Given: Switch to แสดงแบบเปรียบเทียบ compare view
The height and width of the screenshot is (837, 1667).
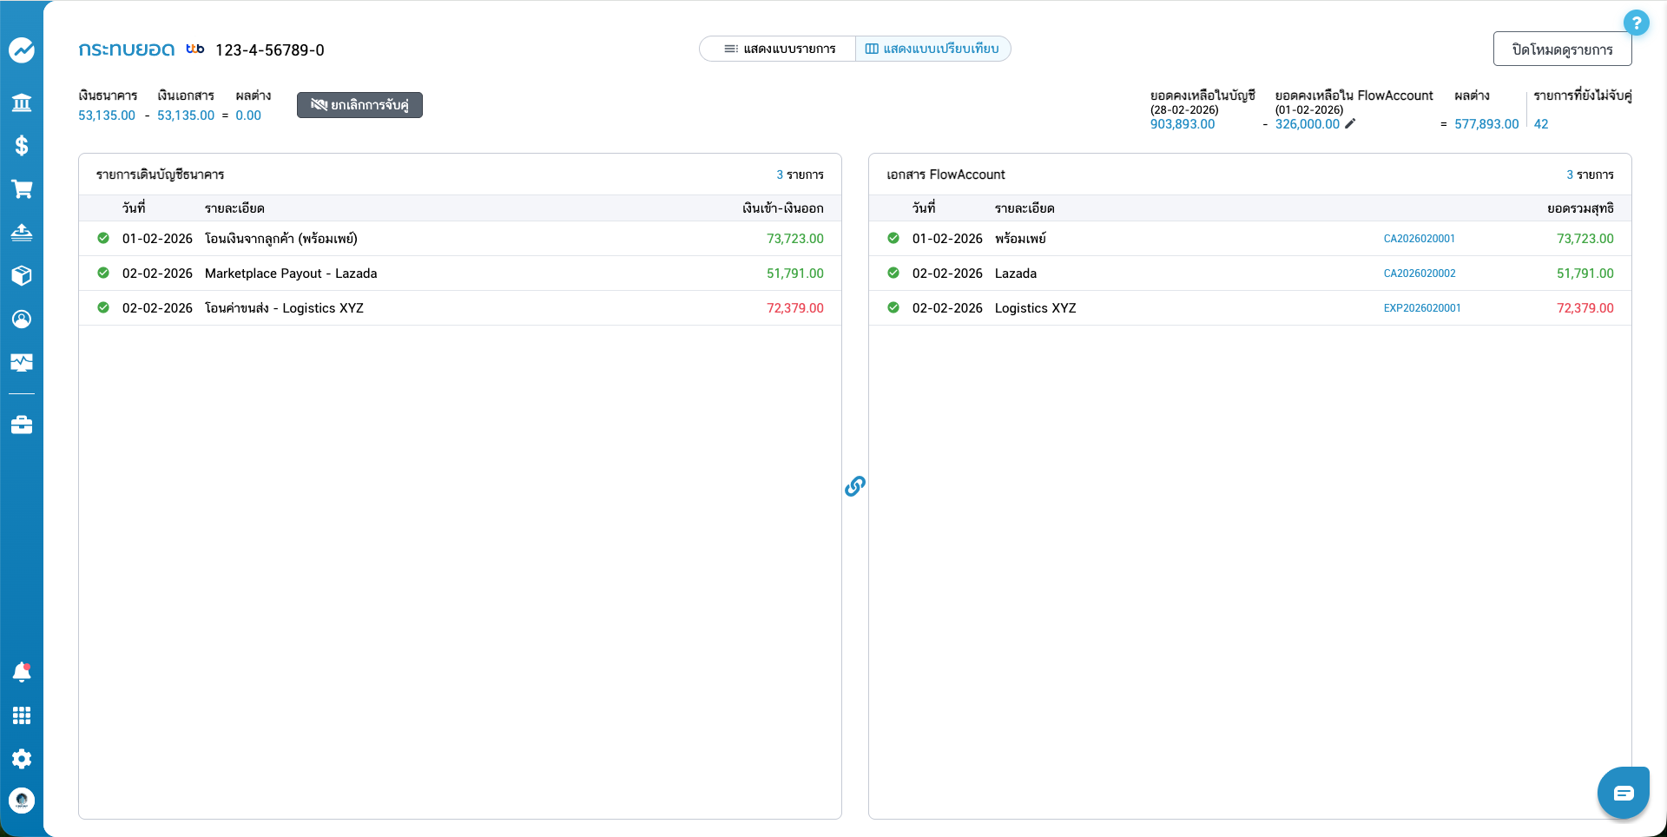Looking at the screenshot, I should coord(932,49).
